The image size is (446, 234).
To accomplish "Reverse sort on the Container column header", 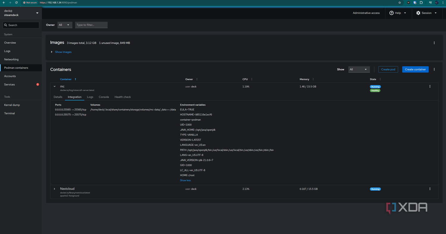I will [68, 79].
